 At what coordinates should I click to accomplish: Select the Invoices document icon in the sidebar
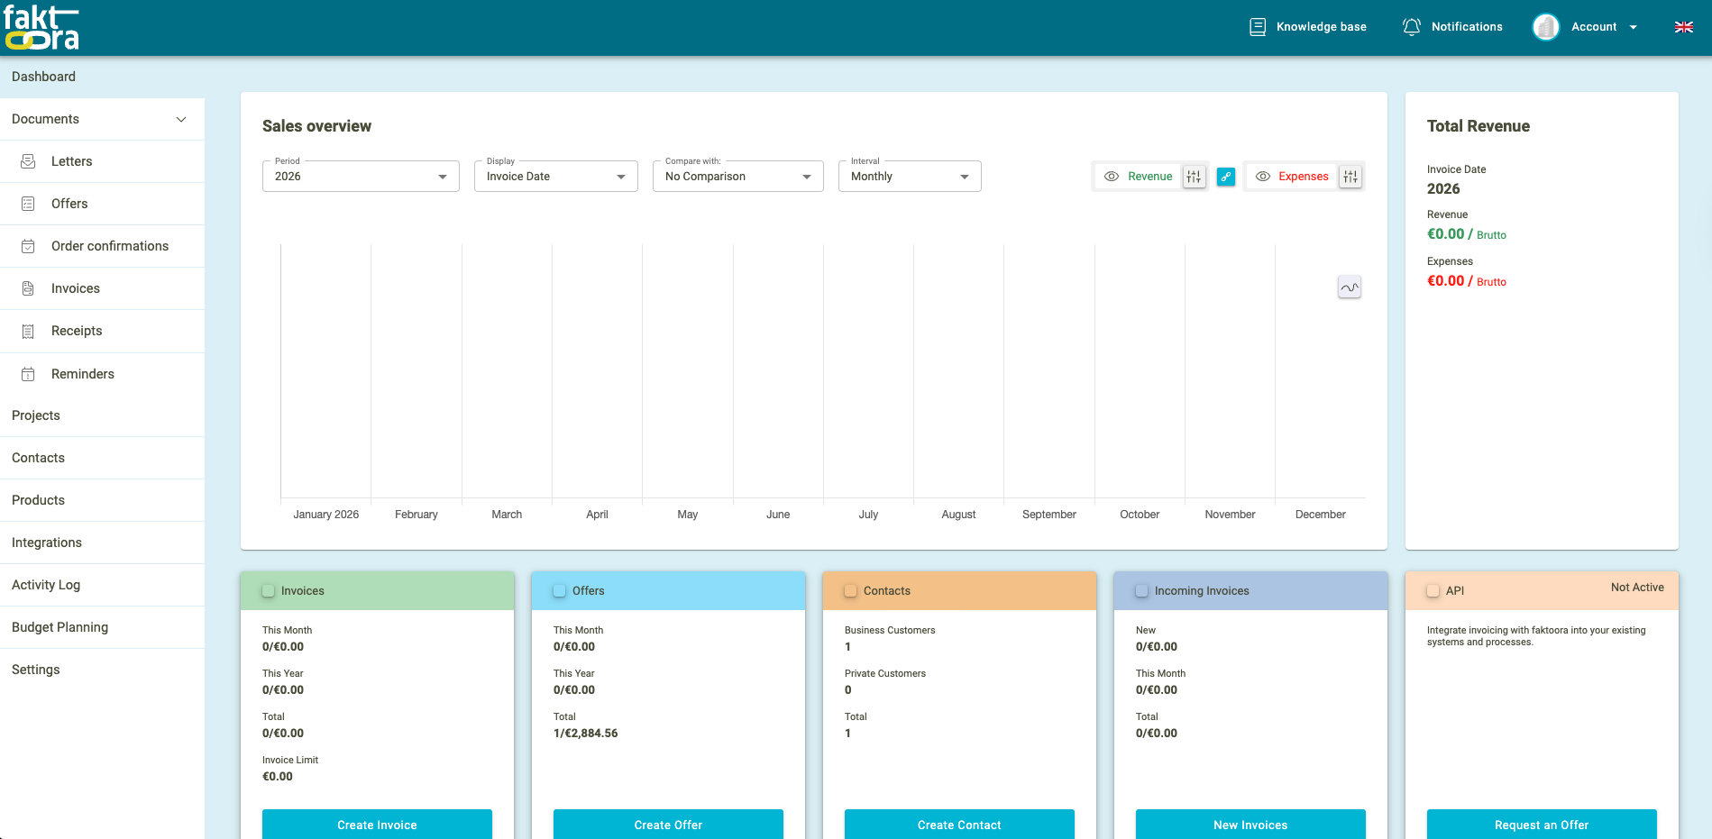(28, 287)
